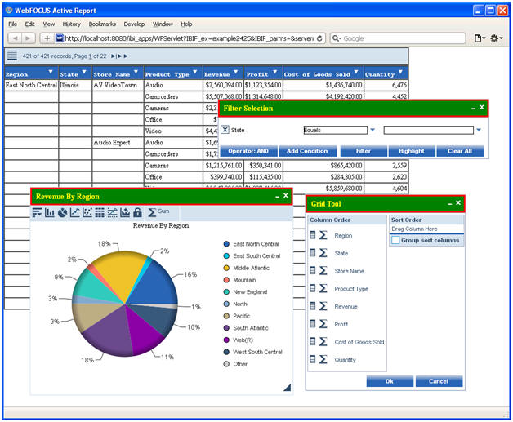Click sigma icon beside Profit in Grid Tool
The height and width of the screenshot is (422, 513).
pyautogui.click(x=323, y=323)
